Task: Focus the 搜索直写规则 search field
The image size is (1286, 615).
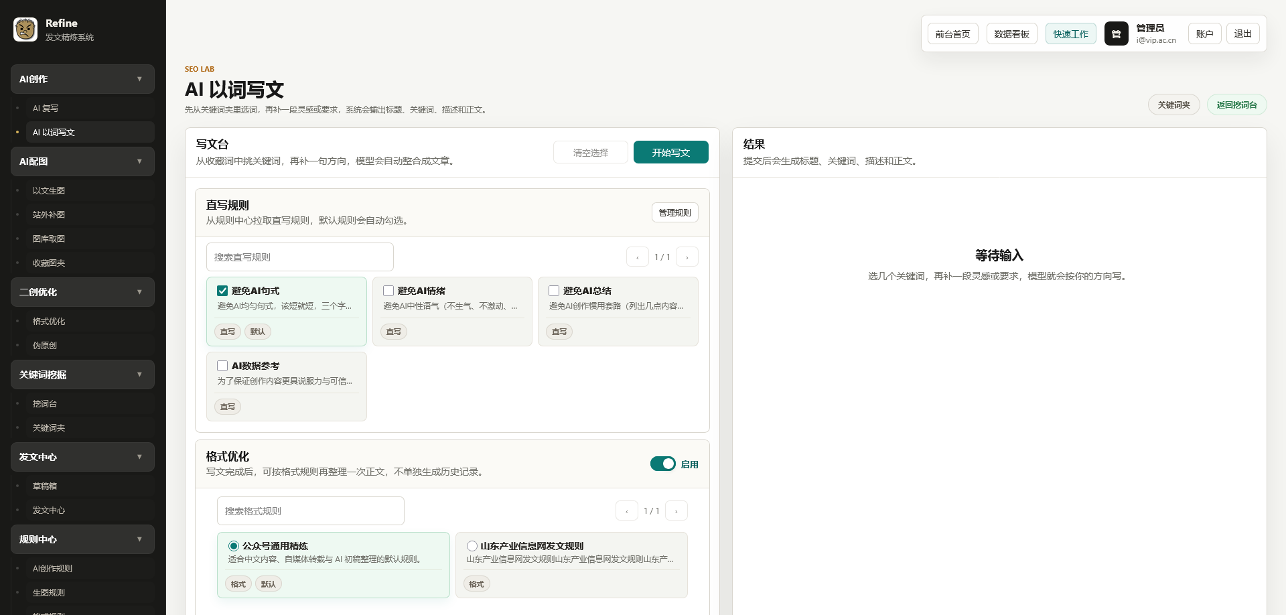Action: [x=299, y=257]
